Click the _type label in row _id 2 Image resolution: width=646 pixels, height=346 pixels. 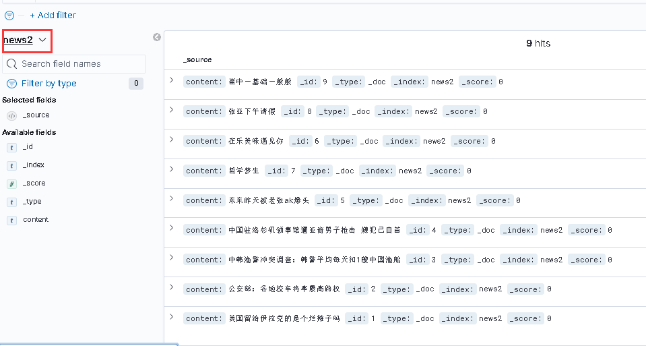coord(397,289)
